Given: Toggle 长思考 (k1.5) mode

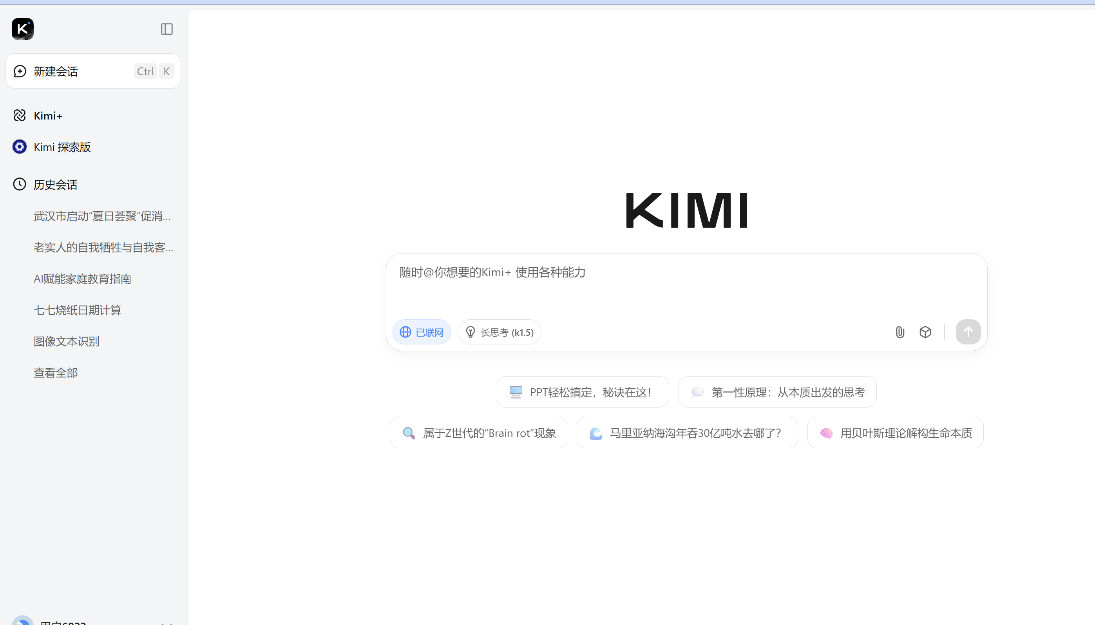Looking at the screenshot, I should pyautogui.click(x=500, y=332).
